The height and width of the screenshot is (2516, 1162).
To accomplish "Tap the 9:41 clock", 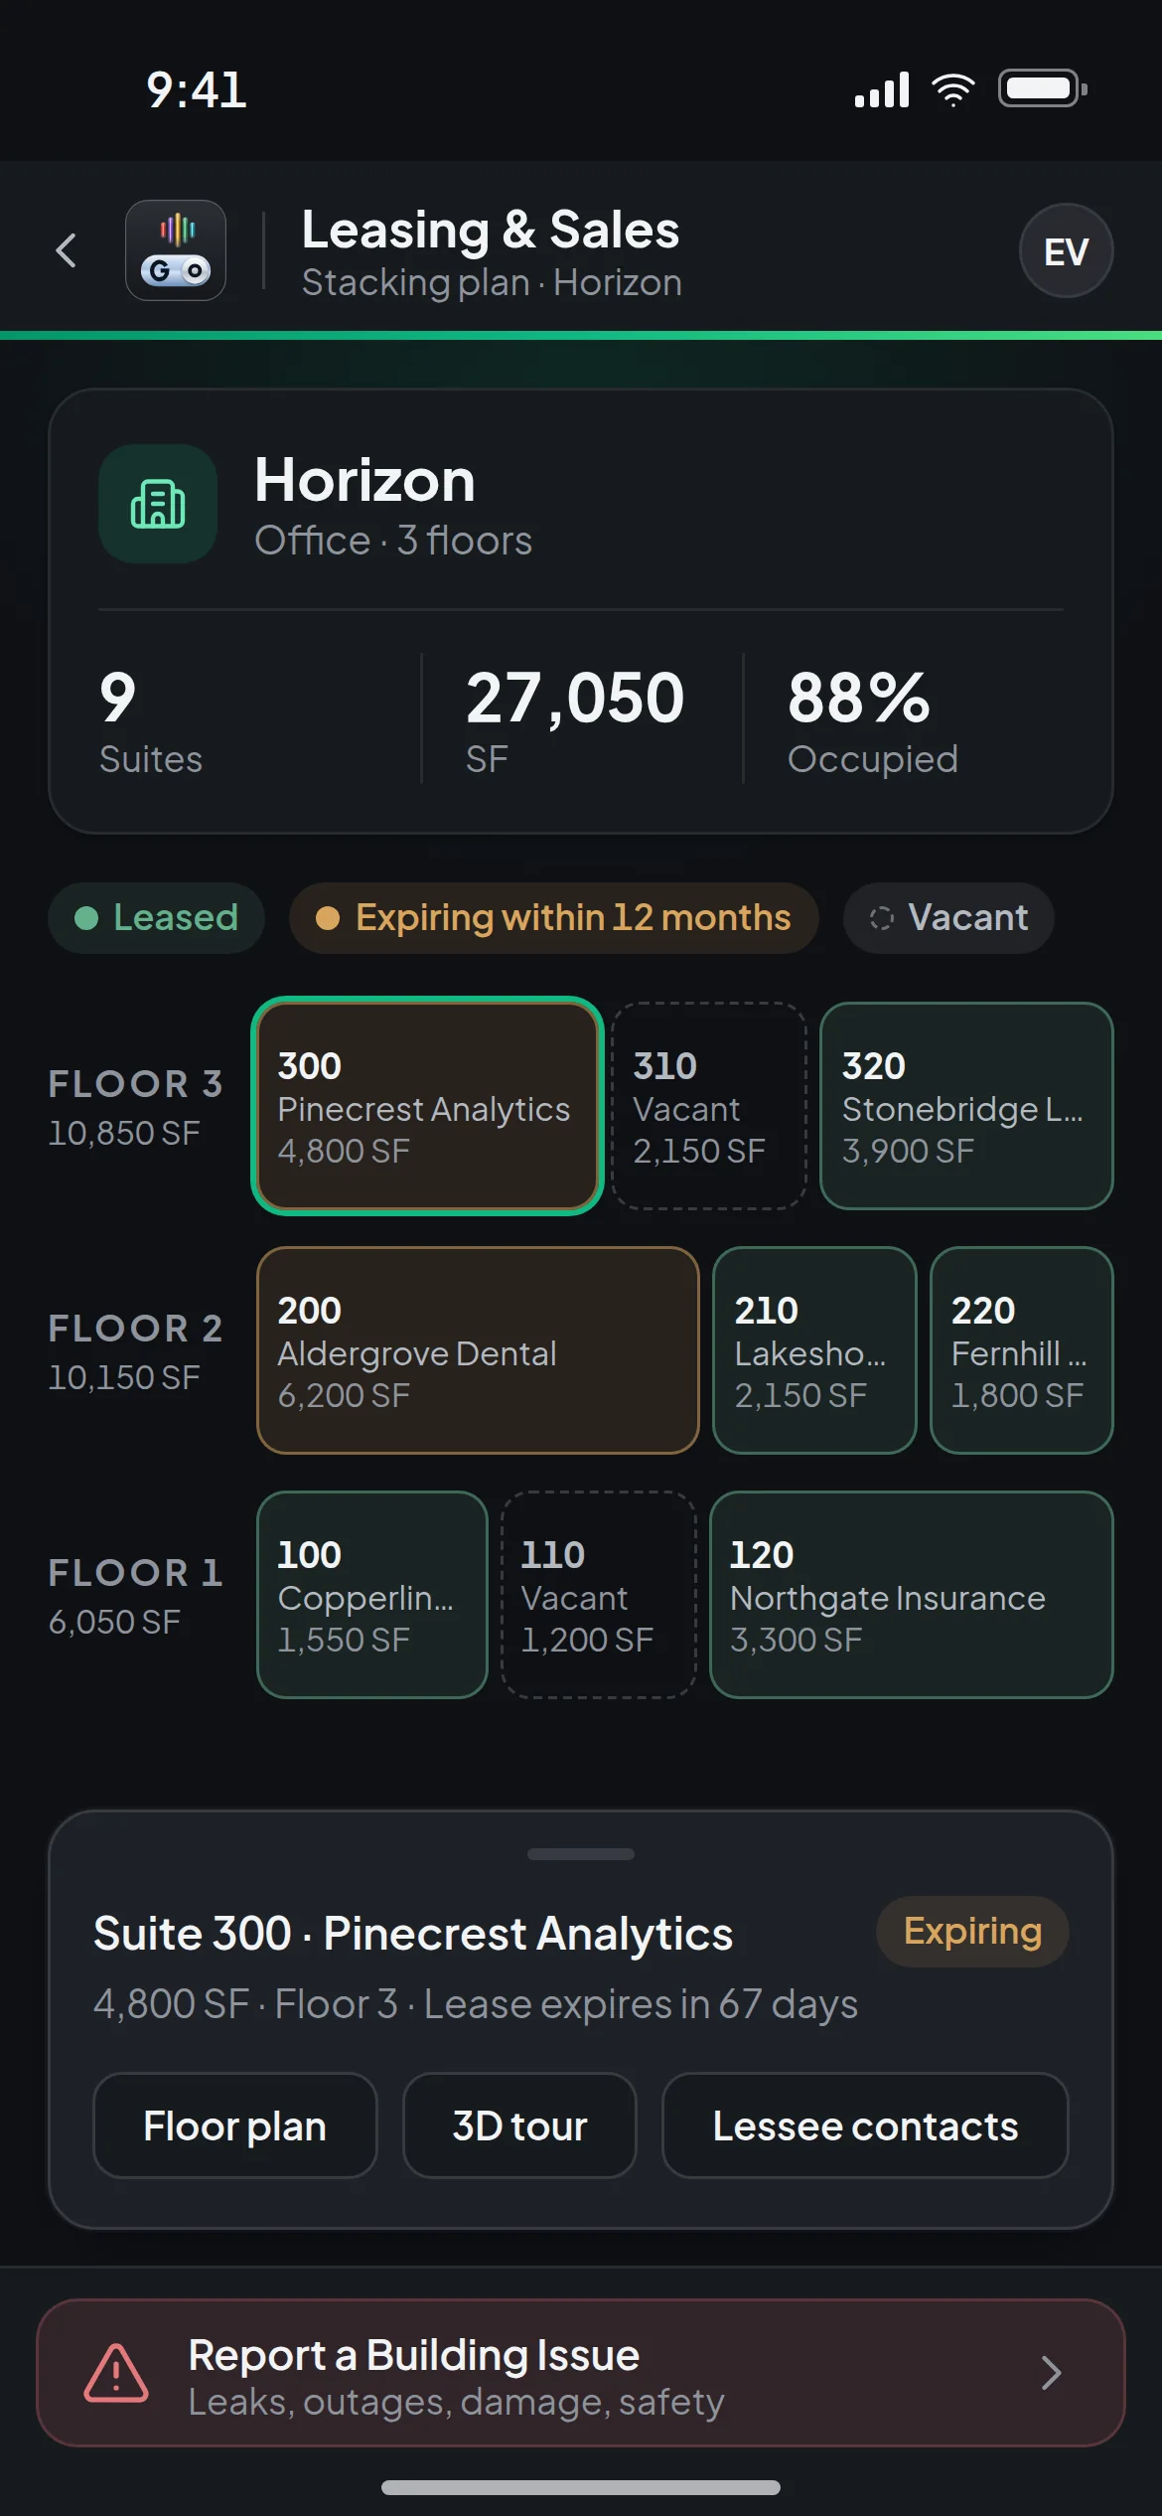I will pos(197,90).
